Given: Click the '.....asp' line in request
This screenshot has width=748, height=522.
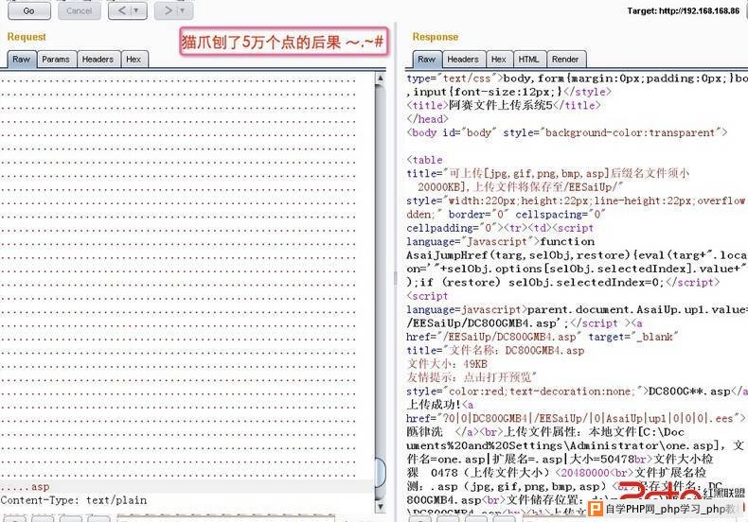Looking at the screenshot, I should (25, 487).
